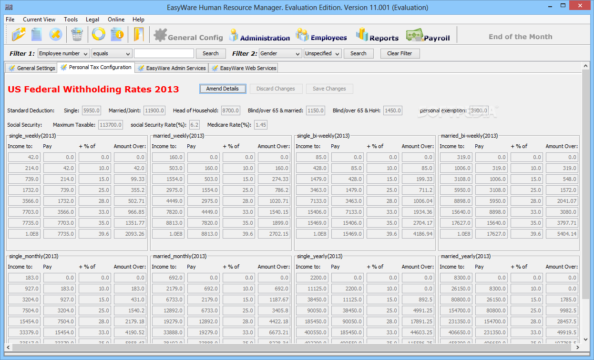Screen dimensions: 594x360
Task: Click the married_weekly cell 2702.15
Action: [x=274, y=234]
